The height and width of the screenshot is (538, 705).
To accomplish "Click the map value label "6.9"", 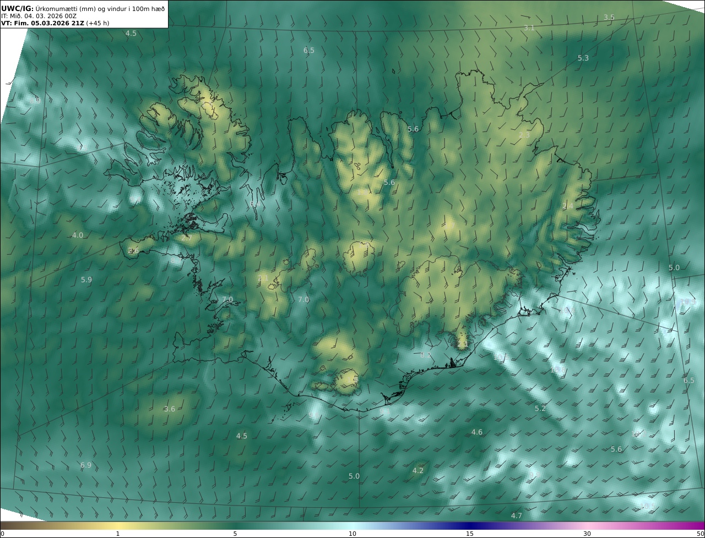I will click(85, 465).
